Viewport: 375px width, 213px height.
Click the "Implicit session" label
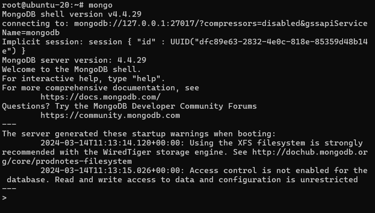(x=41, y=42)
